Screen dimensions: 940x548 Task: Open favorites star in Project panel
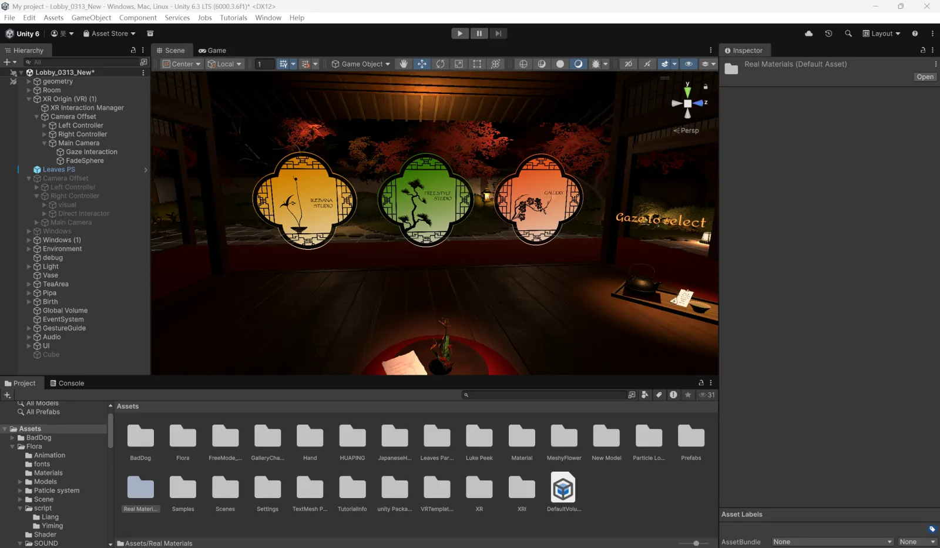tap(688, 395)
